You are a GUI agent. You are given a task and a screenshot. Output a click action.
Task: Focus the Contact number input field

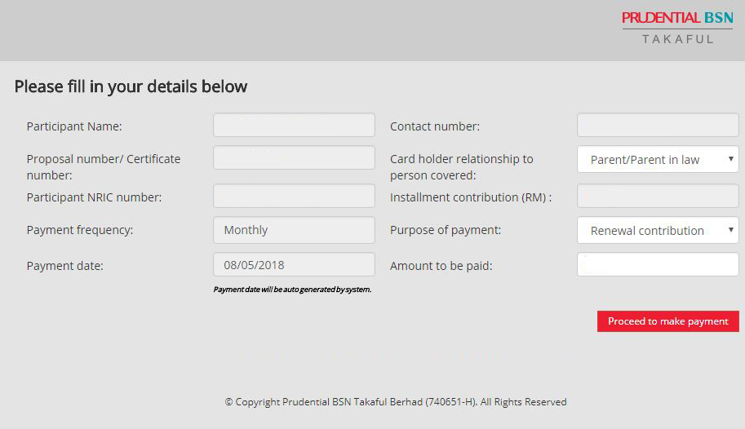pos(658,126)
